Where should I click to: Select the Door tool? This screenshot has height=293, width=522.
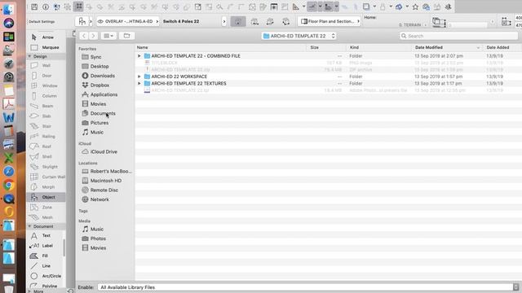coord(46,76)
